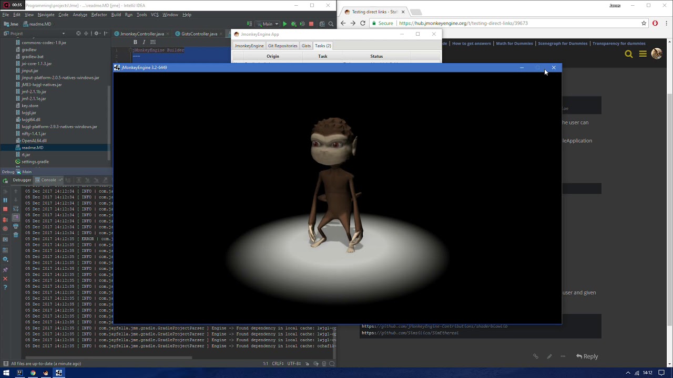Image resolution: width=673 pixels, height=378 pixels.
Task: Close the debug tab red X
Action: (x=5, y=279)
